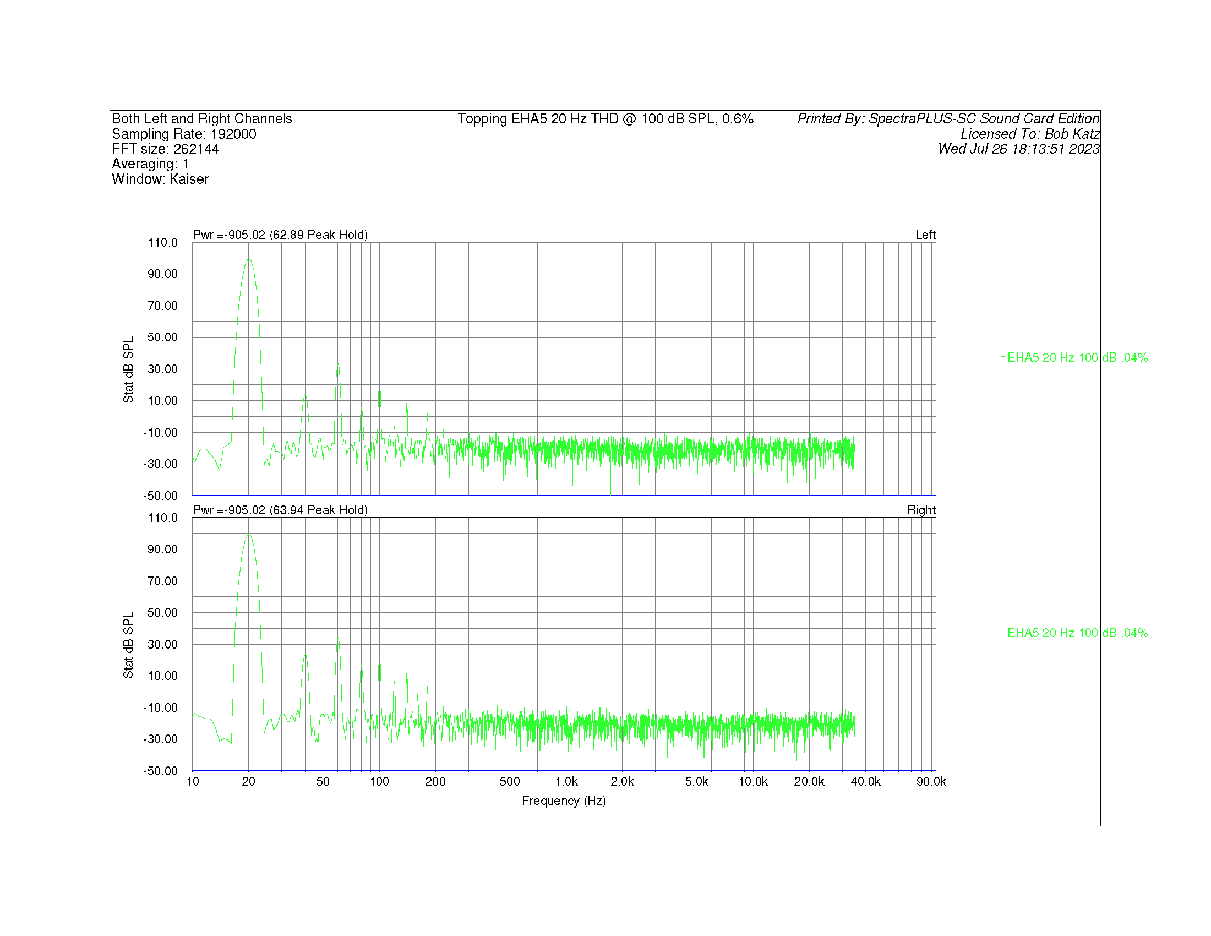
Task: Click the Stat dB SPL label of Left plot
Action: coord(128,369)
